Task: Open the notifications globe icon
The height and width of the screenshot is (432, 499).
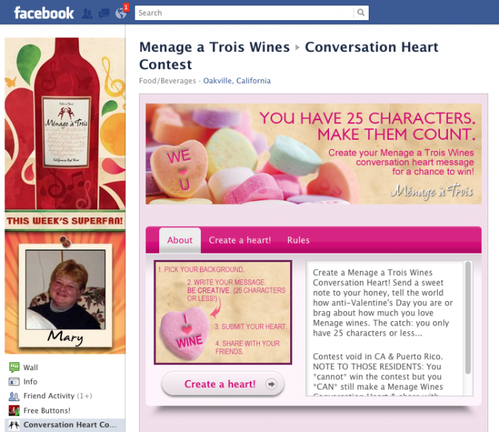Action: tap(121, 13)
